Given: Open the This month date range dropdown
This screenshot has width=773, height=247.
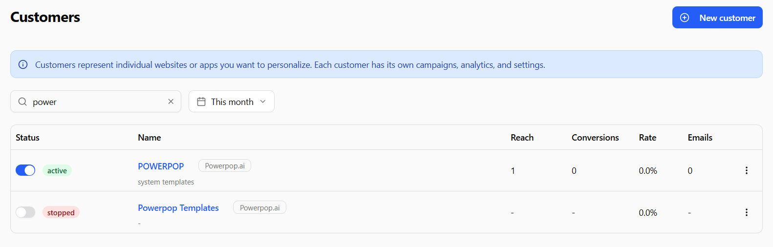Looking at the screenshot, I should click(x=232, y=102).
